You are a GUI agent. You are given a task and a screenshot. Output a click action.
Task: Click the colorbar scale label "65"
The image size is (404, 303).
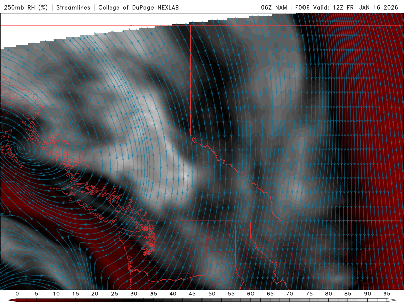[270, 294]
